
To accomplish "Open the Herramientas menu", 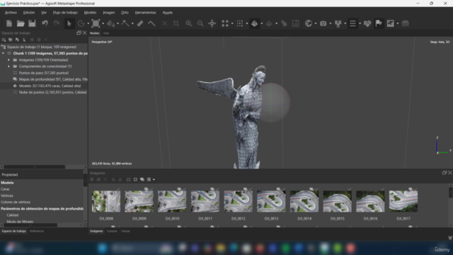I will point(145,13).
